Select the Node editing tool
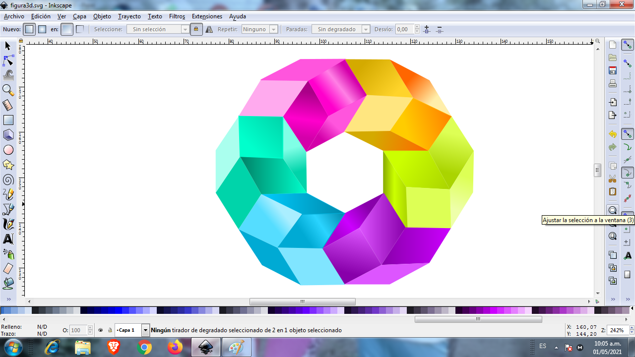 [x=8, y=60]
